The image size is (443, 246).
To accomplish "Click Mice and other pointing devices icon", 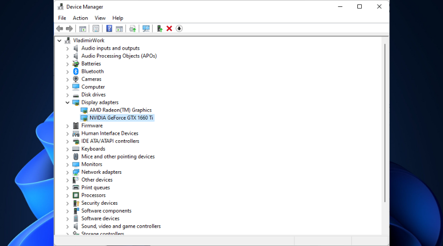I will coord(76,156).
